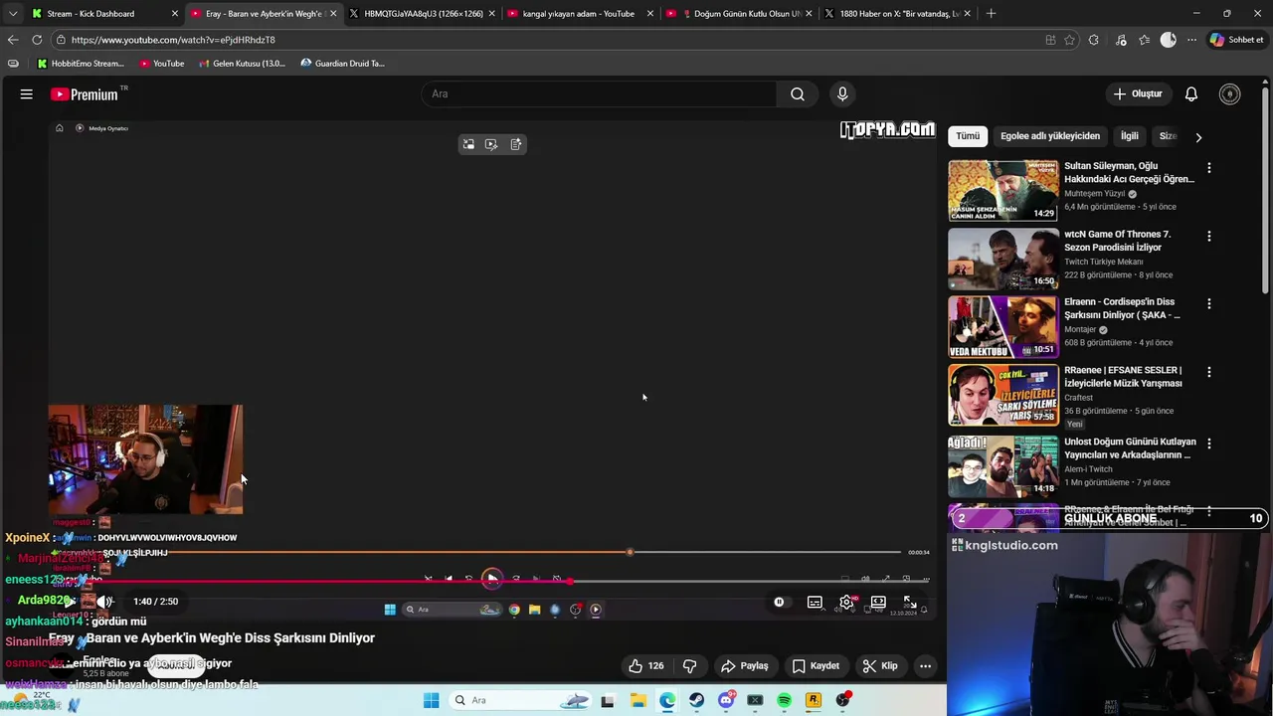Open Elraenn Cordiseps'in Diss video thumbnail
Screen dimensions: 1273x716
(1003, 326)
